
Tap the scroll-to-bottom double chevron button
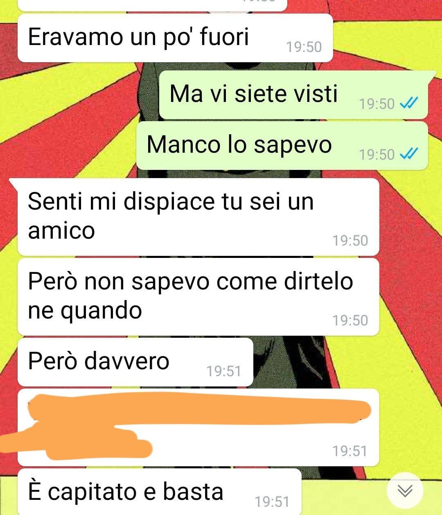point(405,490)
